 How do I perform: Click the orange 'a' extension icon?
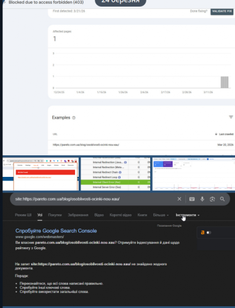pyautogui.click(x=203, y=232)
